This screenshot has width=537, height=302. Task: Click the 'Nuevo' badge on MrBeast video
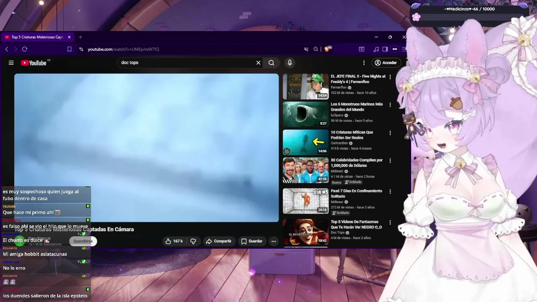[336, 182]
